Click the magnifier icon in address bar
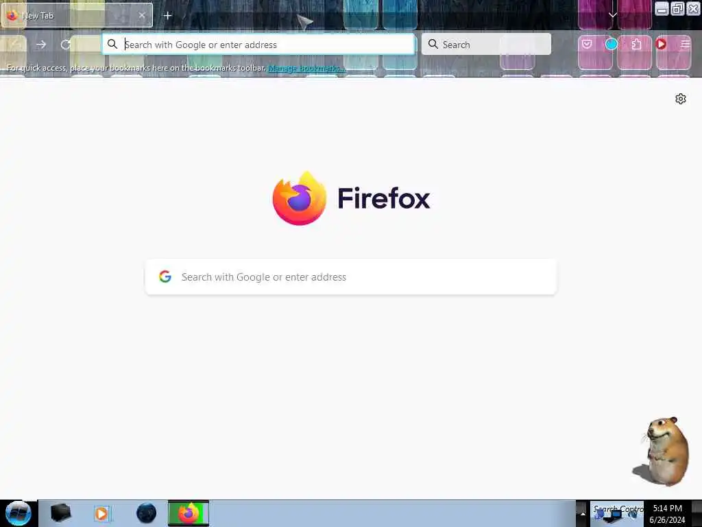 tap(112, 44)
